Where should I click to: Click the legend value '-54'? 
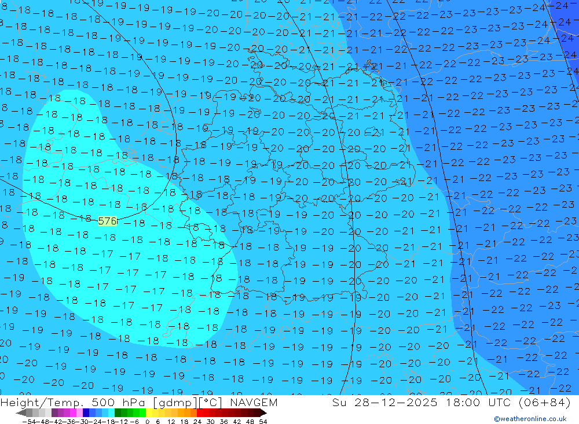29,422
